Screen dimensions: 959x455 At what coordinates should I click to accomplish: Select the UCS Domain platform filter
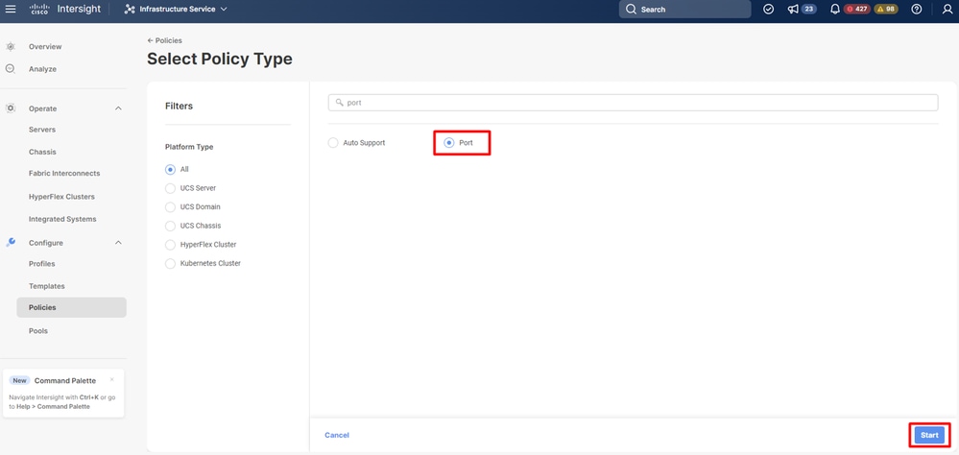(x=170, y=206)
